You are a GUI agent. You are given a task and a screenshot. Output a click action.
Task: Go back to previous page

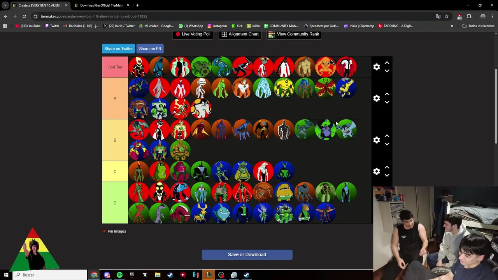click(5, 16)
